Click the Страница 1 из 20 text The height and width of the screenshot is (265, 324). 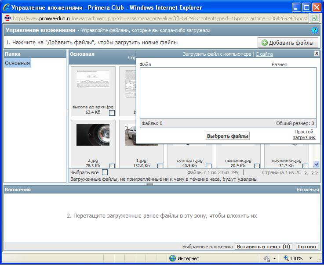(281, 172)
